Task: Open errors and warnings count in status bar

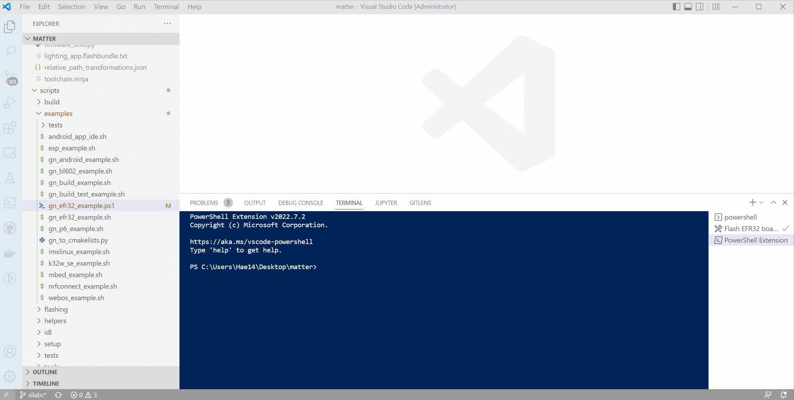Action: pyautogui.click(x=84, y=395)
